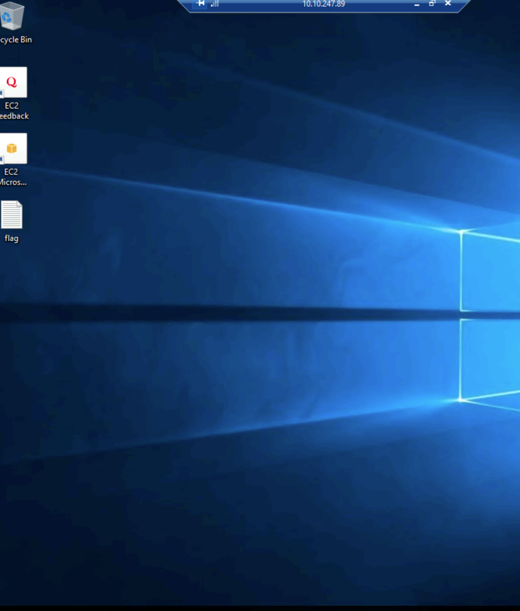Select the Recycle Bin desktop icon
Image resolution: width=520 pixels, height=611 pixels.
pyautogui.click(x=12, y=16)
